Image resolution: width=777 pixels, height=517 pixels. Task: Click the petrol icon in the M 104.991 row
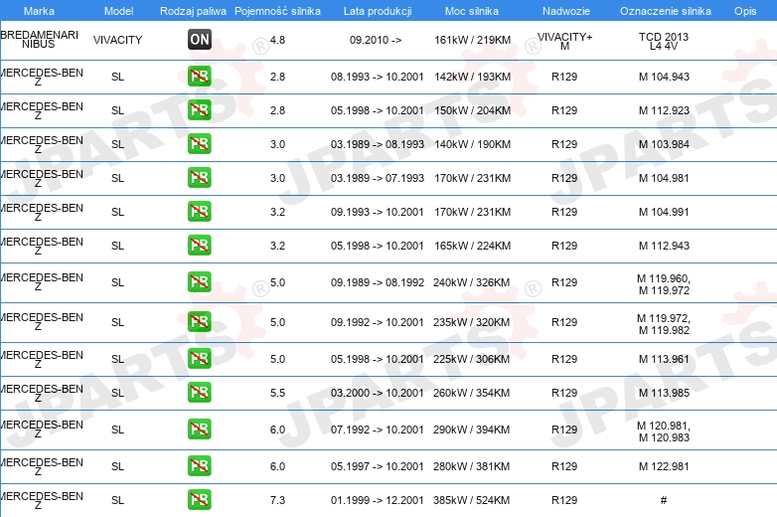[x=199, y=211]
